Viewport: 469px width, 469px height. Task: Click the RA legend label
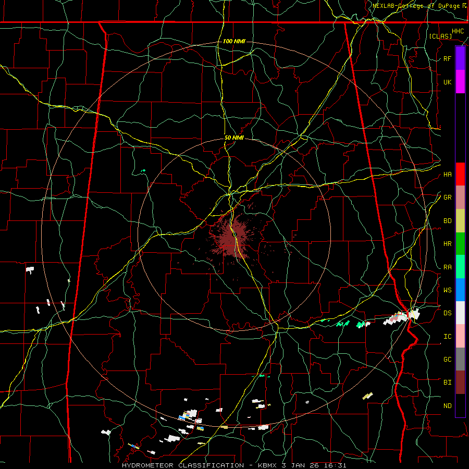point(447,267)
